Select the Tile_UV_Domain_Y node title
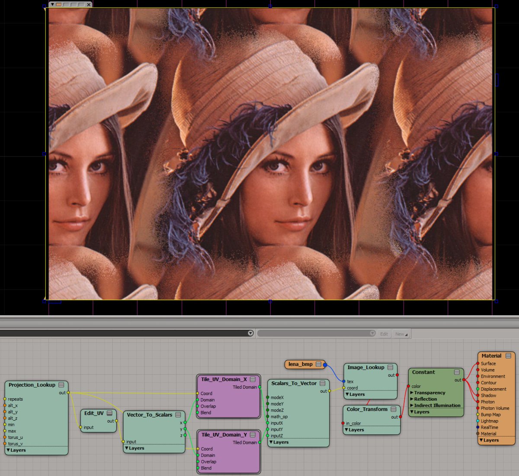The image size is (519, 476). click(224, 434)
